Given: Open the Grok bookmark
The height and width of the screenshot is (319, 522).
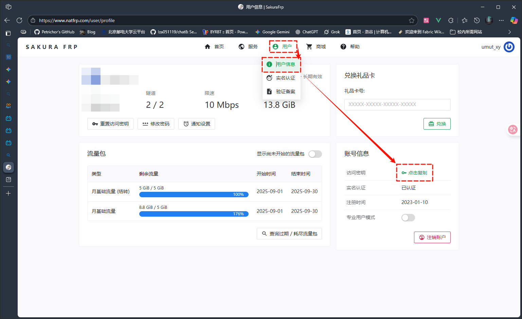Looking at the screenshot, I should [x=332, y=32].
